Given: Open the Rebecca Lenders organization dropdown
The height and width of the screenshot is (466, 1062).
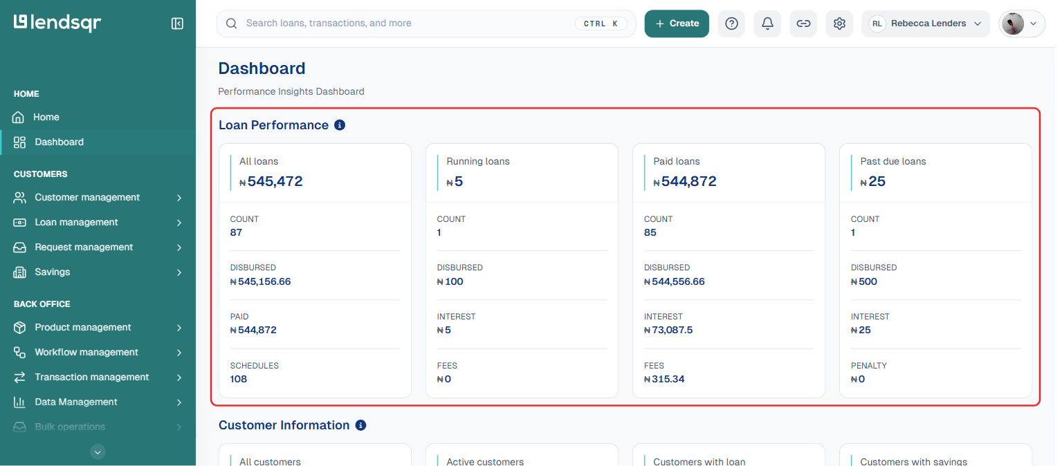Looking at the screenshot, I should click(926, 24).
